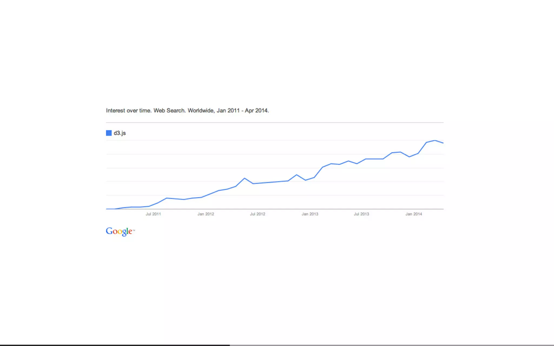554x346 pixels.
Task: Select the Jul 2013 axis label
Action: pos(361,214)
